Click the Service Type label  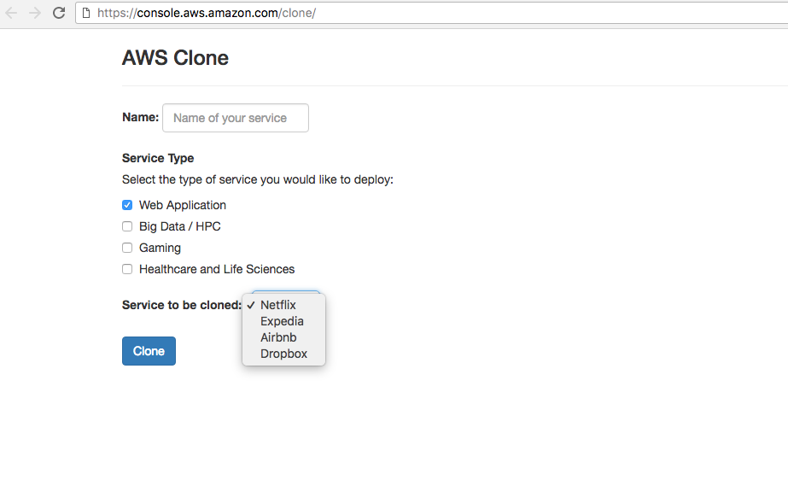158,158
